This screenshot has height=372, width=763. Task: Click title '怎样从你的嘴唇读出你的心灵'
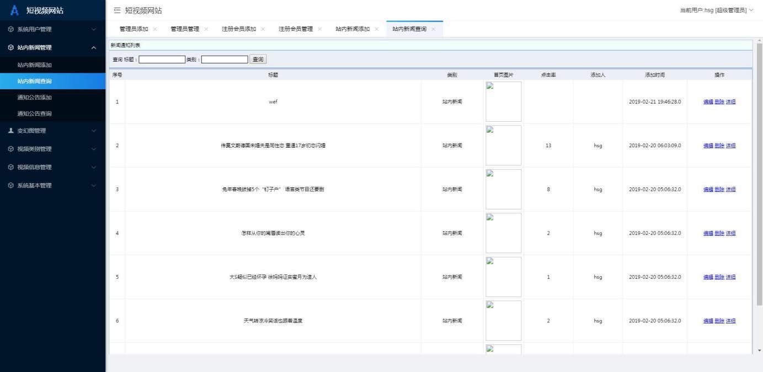[x=273, y=233]
